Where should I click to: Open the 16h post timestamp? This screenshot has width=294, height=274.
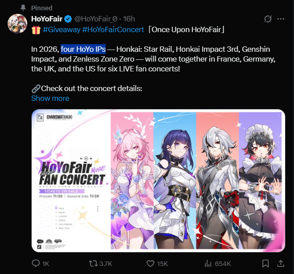[x=129, y=19]
